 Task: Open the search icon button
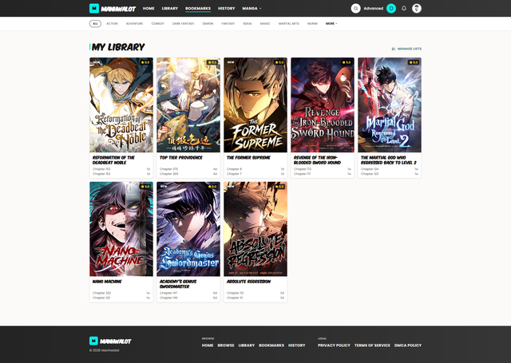355,9
